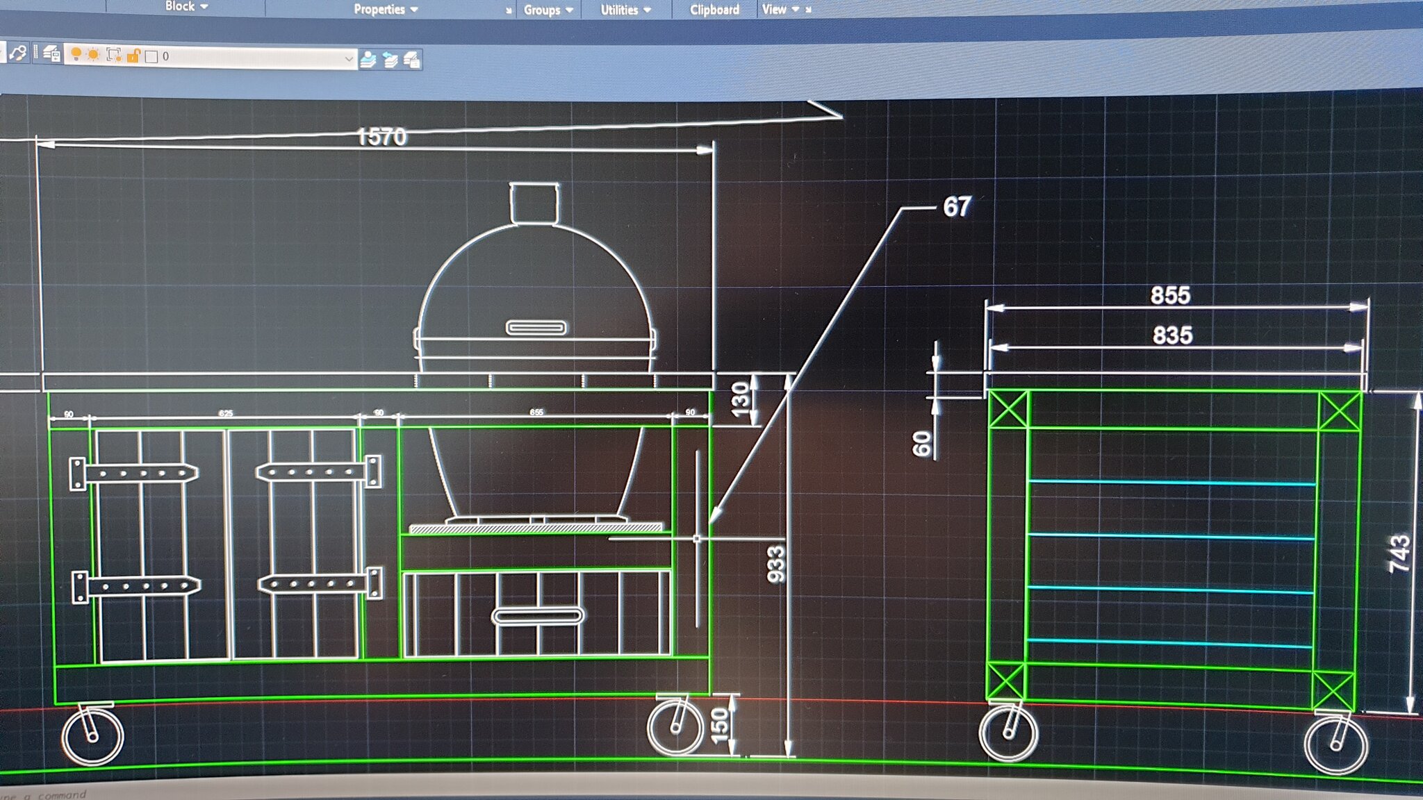Click the drawer handle below the grill
The width and height of the screenshot is (1423, 800).
(x=537, y=616)
